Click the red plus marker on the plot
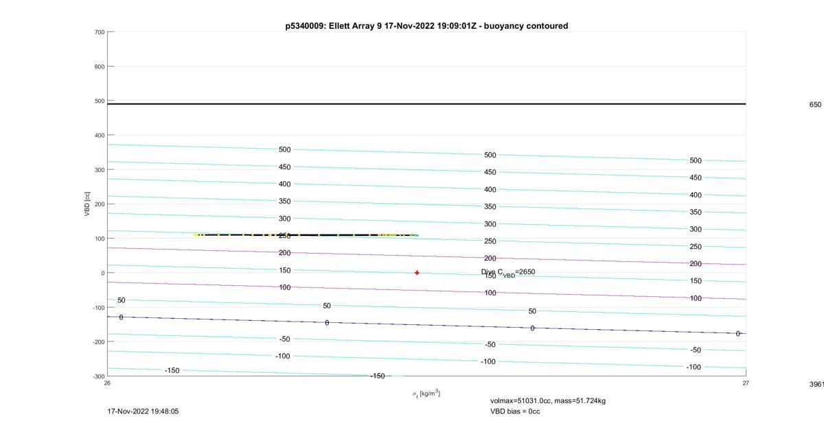 (x=417, y=273)
